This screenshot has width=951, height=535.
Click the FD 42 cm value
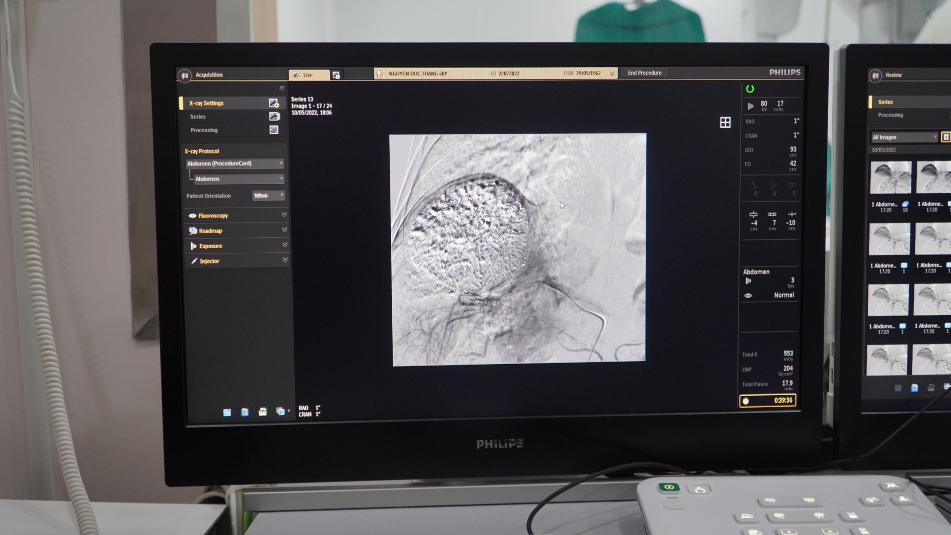point(793,165)
